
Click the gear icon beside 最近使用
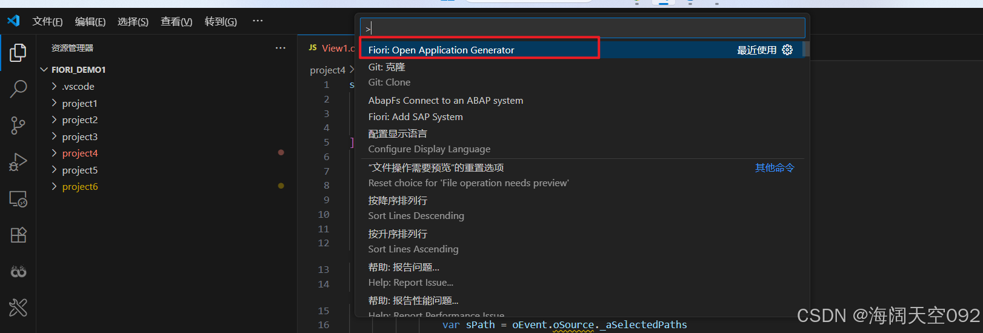pyautogui.click(x=787, y=50)
